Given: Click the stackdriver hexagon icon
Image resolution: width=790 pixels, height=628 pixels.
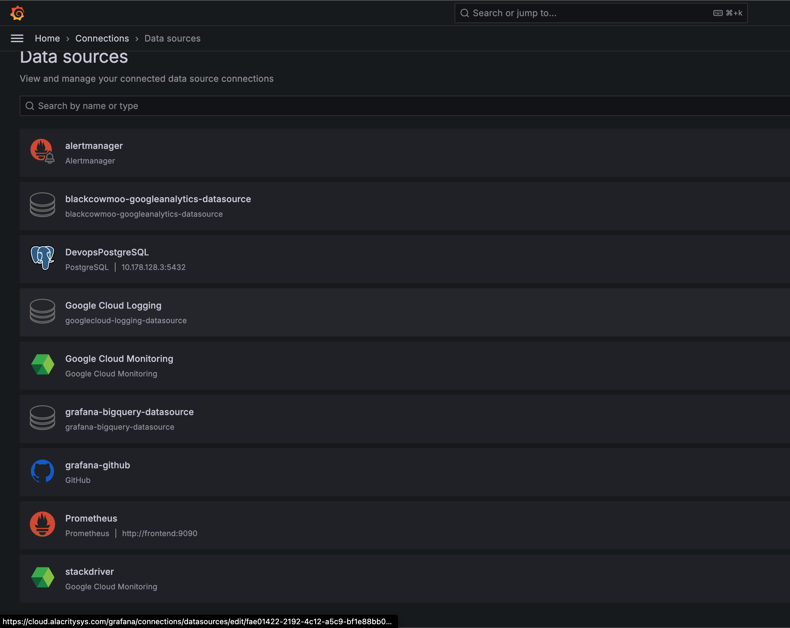Looking at the screenshot, I should pyautogui.click(x=42, y=578).
